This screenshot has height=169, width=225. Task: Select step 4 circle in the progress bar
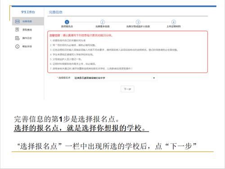tap(174, 22)
